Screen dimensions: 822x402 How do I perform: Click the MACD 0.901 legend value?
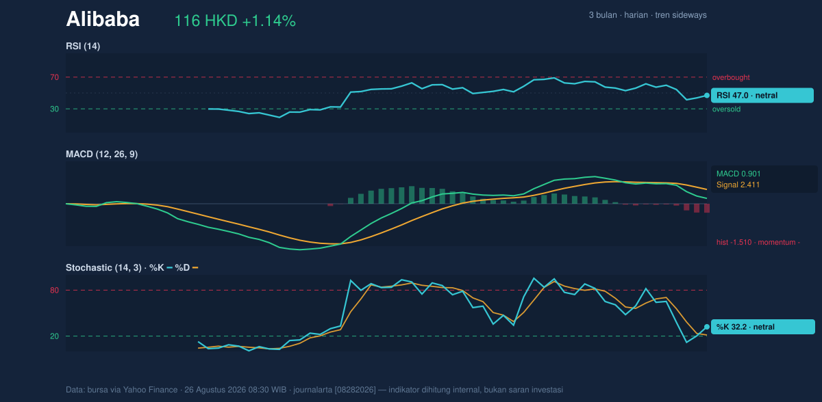click(x=738, y=174)
